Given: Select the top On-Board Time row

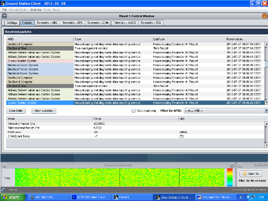Looking at the screenshot, I should pos(135,49).
